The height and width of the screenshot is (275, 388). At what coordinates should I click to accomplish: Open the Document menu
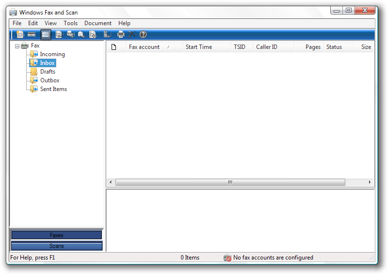click(97, 23)
